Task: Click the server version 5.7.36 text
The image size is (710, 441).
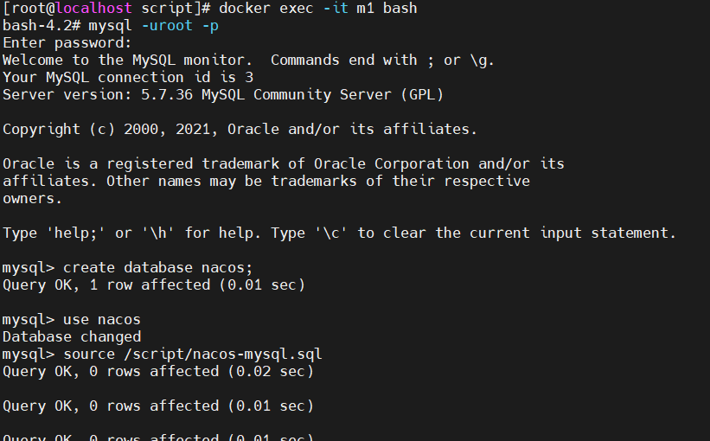Action: click(x=167, y=94)
